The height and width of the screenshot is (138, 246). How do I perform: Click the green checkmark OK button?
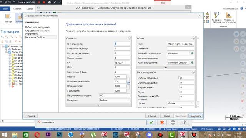point(151,122)
